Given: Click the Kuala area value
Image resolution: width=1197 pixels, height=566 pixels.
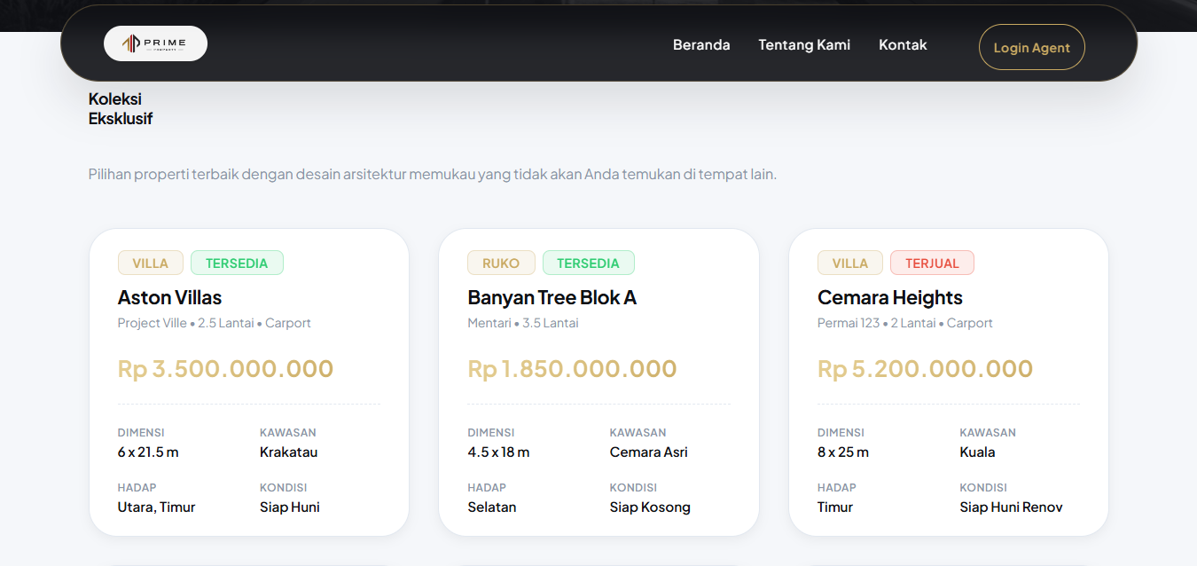Looking at the screenshot, I should tap(977, 452).
